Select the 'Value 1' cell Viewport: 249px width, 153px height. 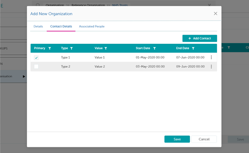[100, 57]
